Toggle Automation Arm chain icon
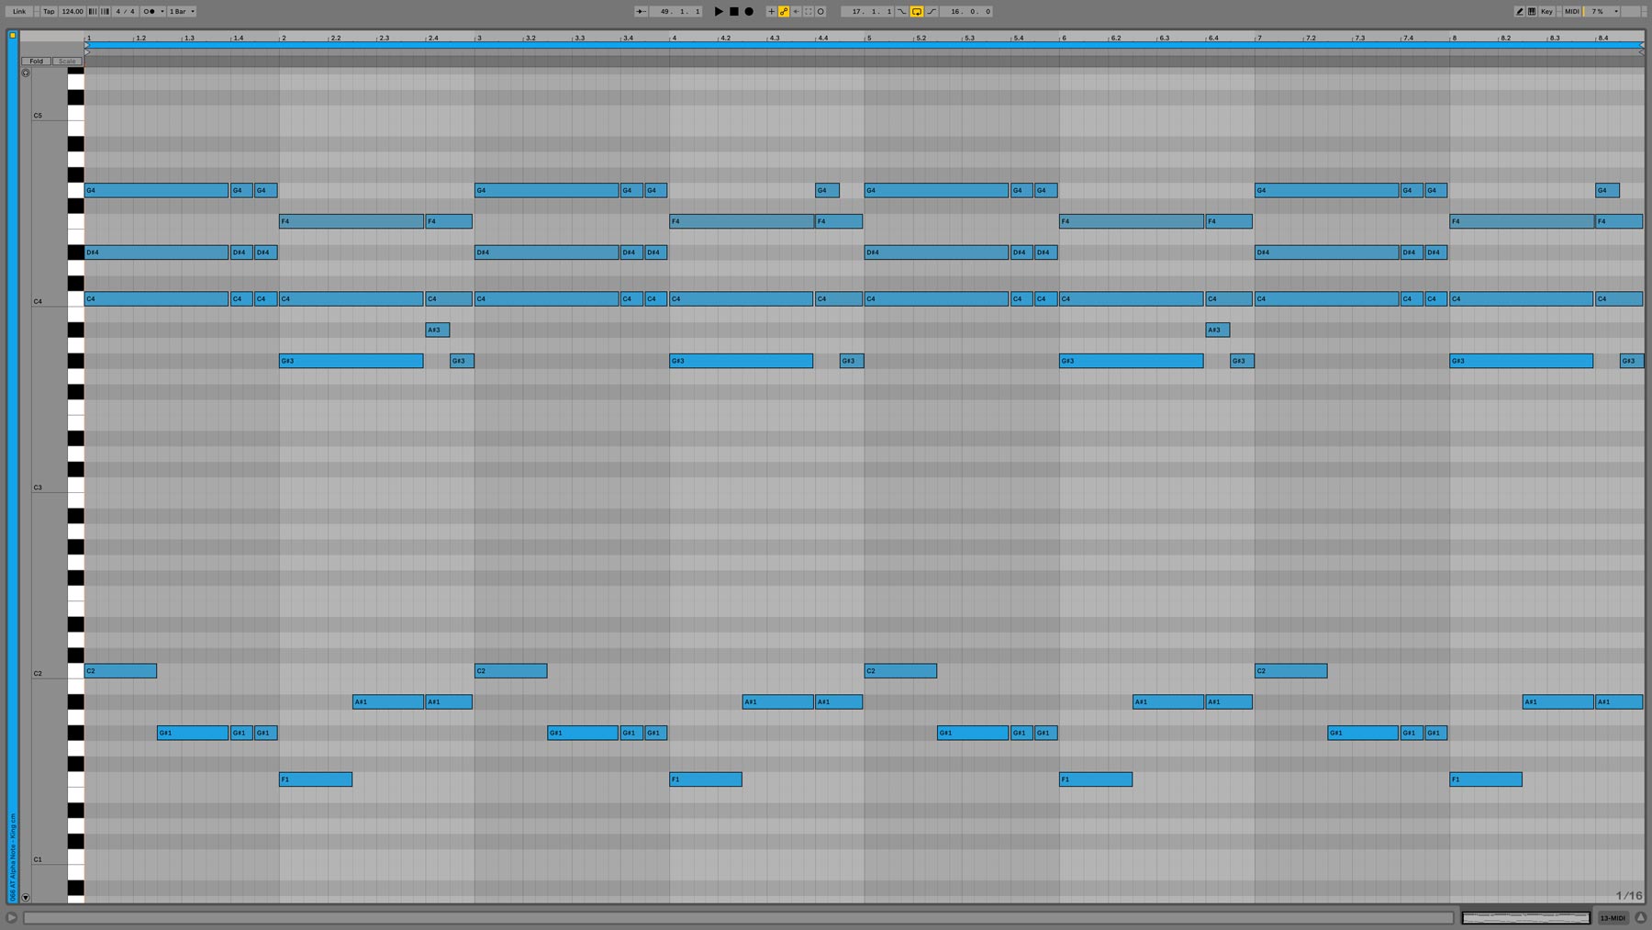The image size is (1652, 930). point(784,12)
